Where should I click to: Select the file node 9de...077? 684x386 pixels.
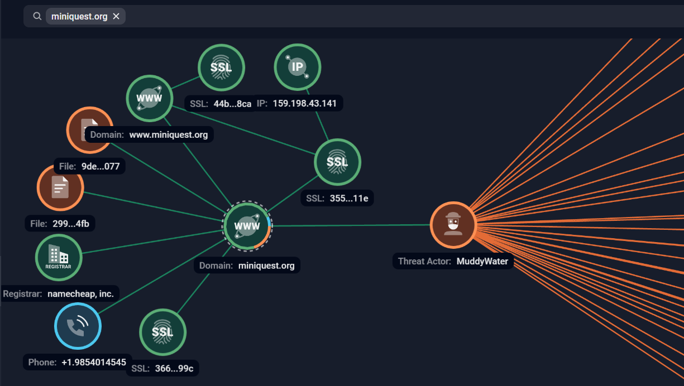pos(90,130)
